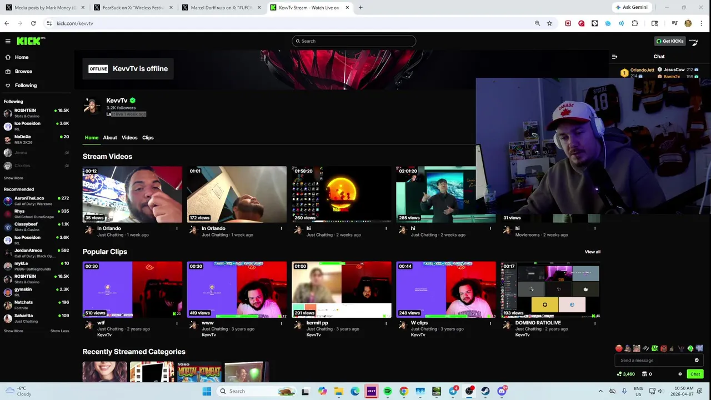Collapse Recommended list with Show Less
This screenshot has width=711, height=400.
pyautogui.click(x=59, y=331)
